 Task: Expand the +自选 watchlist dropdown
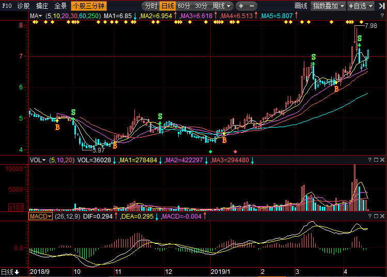click(361, 6)
